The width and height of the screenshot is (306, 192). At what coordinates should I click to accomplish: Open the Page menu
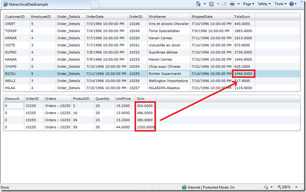point(249,4)
